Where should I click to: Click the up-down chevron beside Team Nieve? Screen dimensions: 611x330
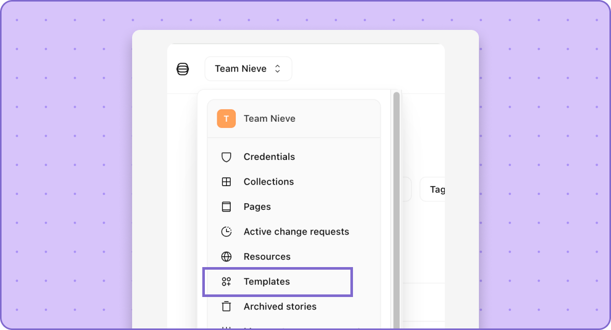pos(278,69)
